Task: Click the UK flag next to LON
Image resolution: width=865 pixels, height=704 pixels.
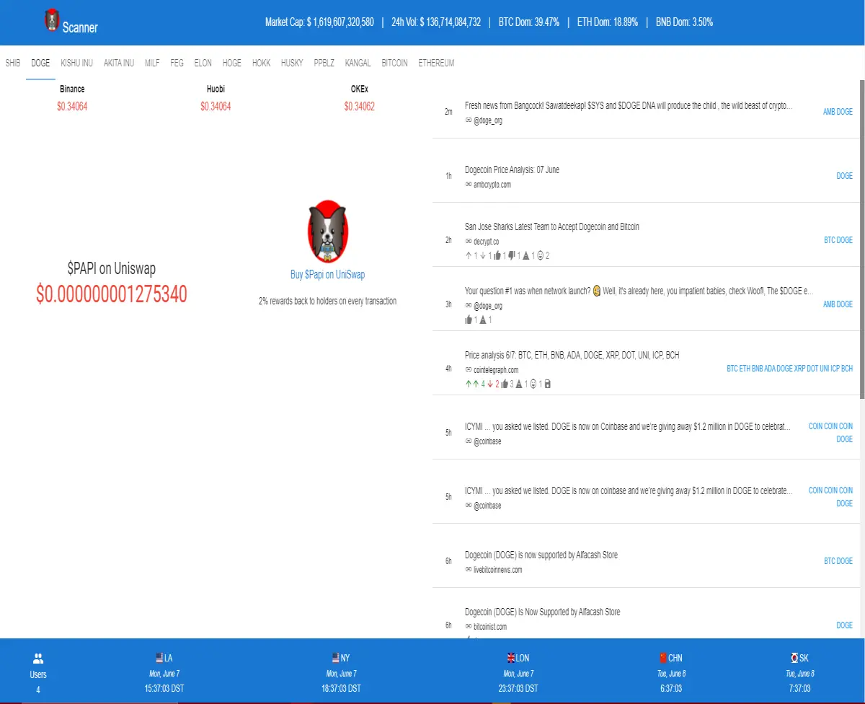Action: tap(511, 658)
